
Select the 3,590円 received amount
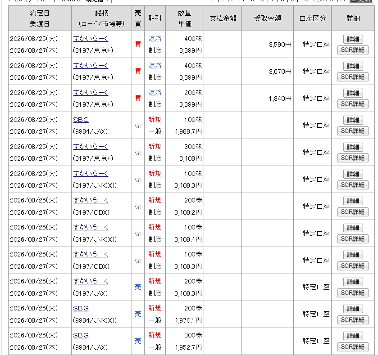(x=280, y=45)
